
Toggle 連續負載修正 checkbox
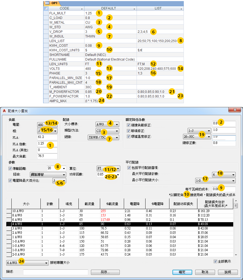pyautogui.click(x=128, y=125)
